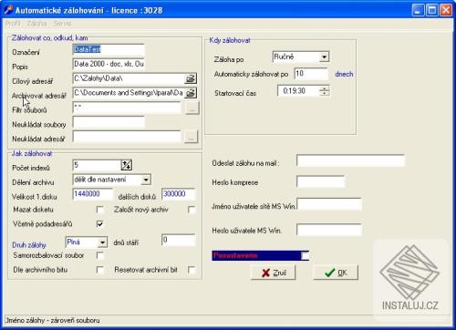Click the Označení name field

click(x=109, y=49)
